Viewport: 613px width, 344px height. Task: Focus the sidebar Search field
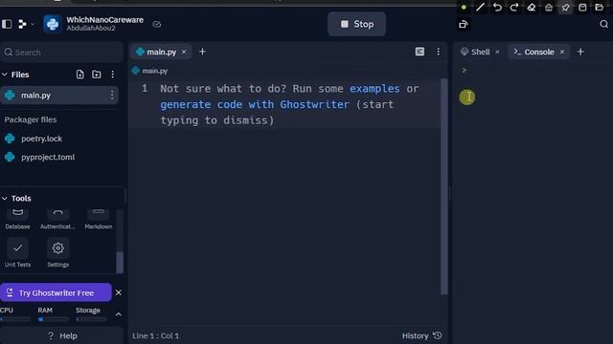[x=61, y=53]
